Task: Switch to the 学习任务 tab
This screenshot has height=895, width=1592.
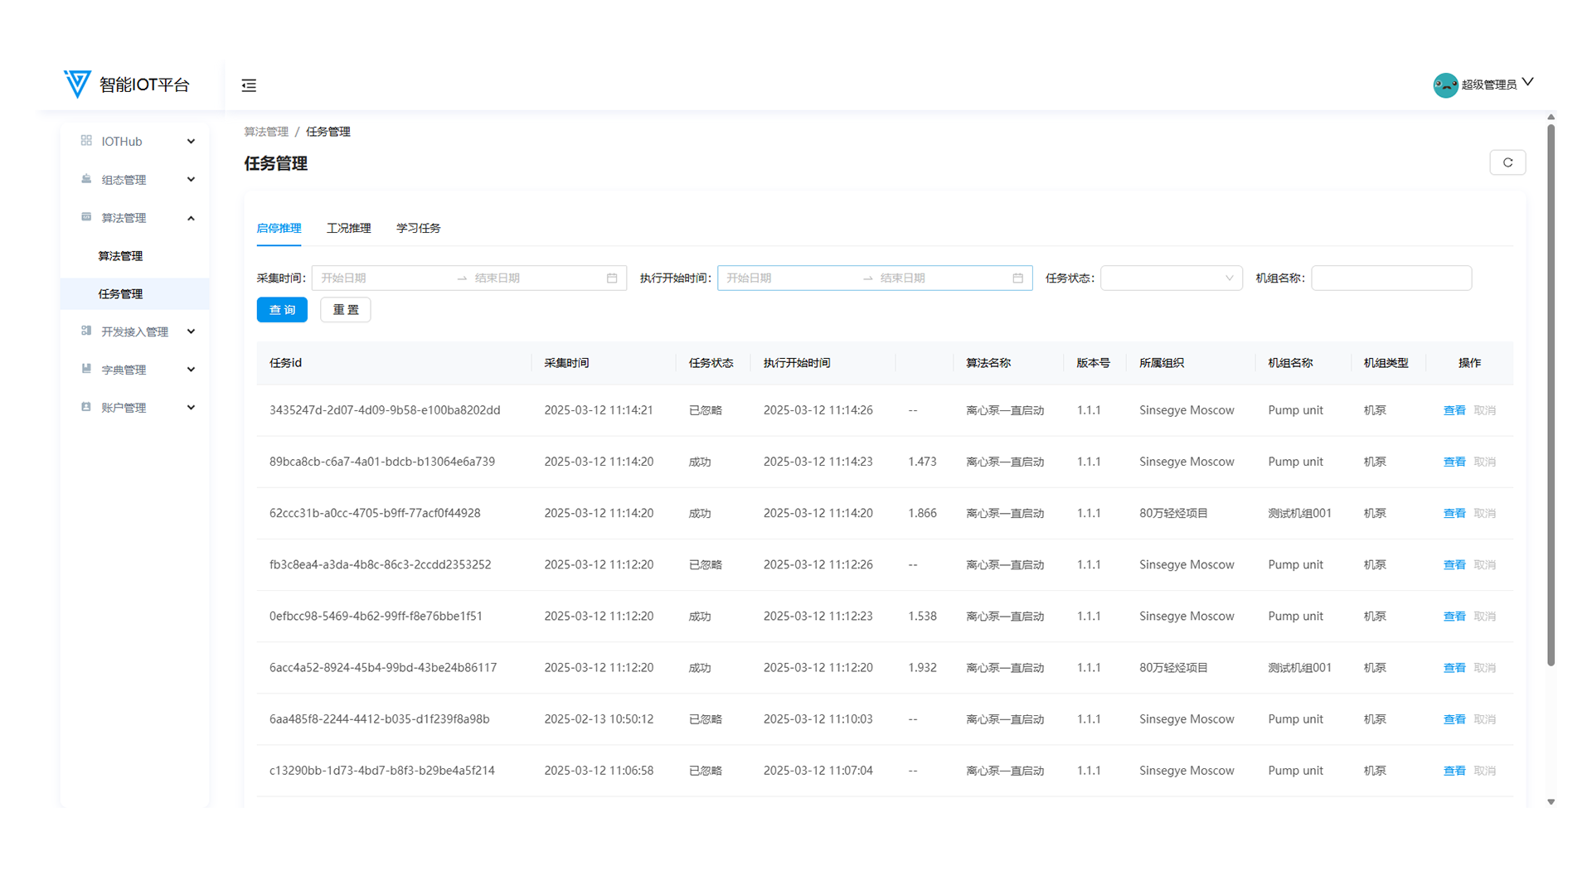Action: (418, 228)
